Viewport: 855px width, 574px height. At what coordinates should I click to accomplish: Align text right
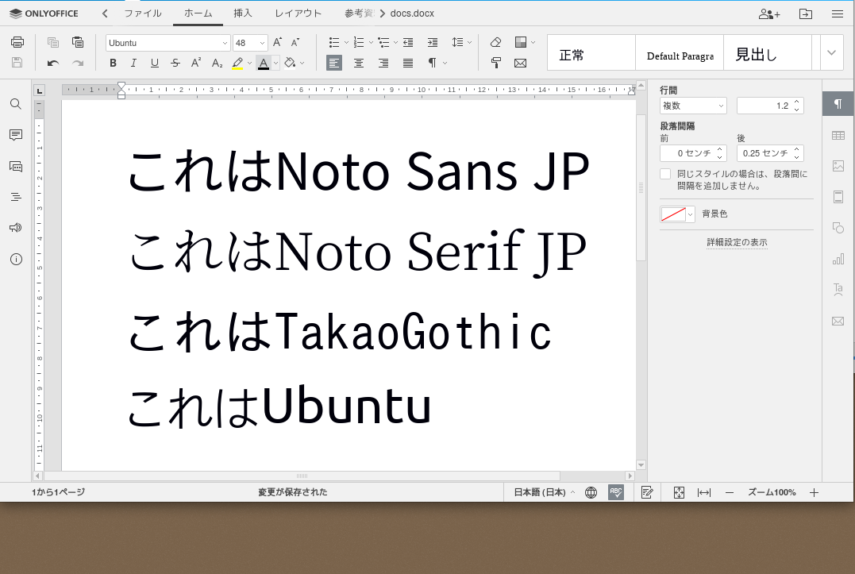[x=383, y=63]
